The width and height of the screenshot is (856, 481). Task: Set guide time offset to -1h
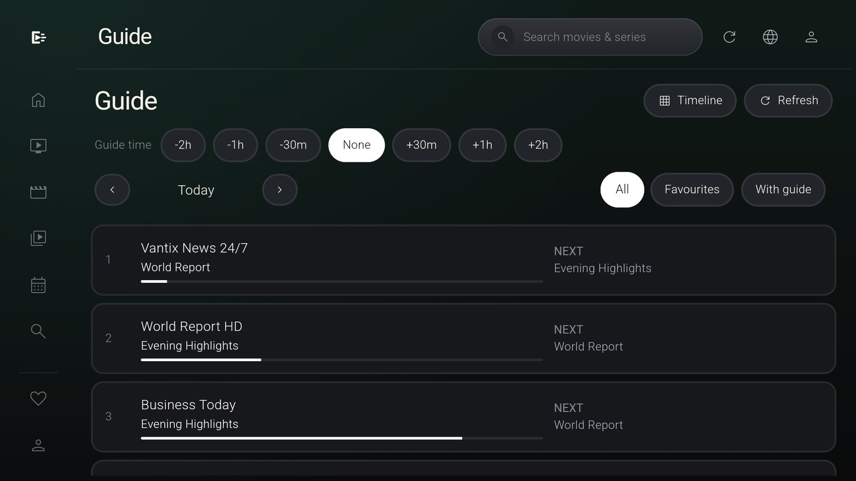coord(235,145)
